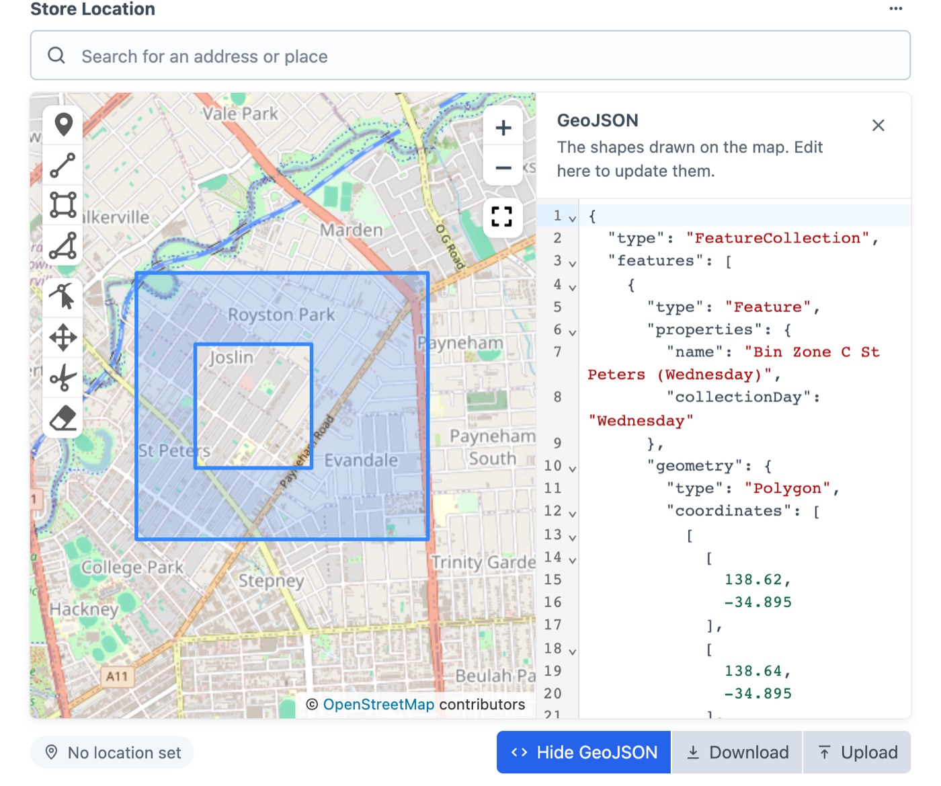Viewport: 941px width, 786px height.
Task: Activate the edit vertices tool
Action: 63,297
